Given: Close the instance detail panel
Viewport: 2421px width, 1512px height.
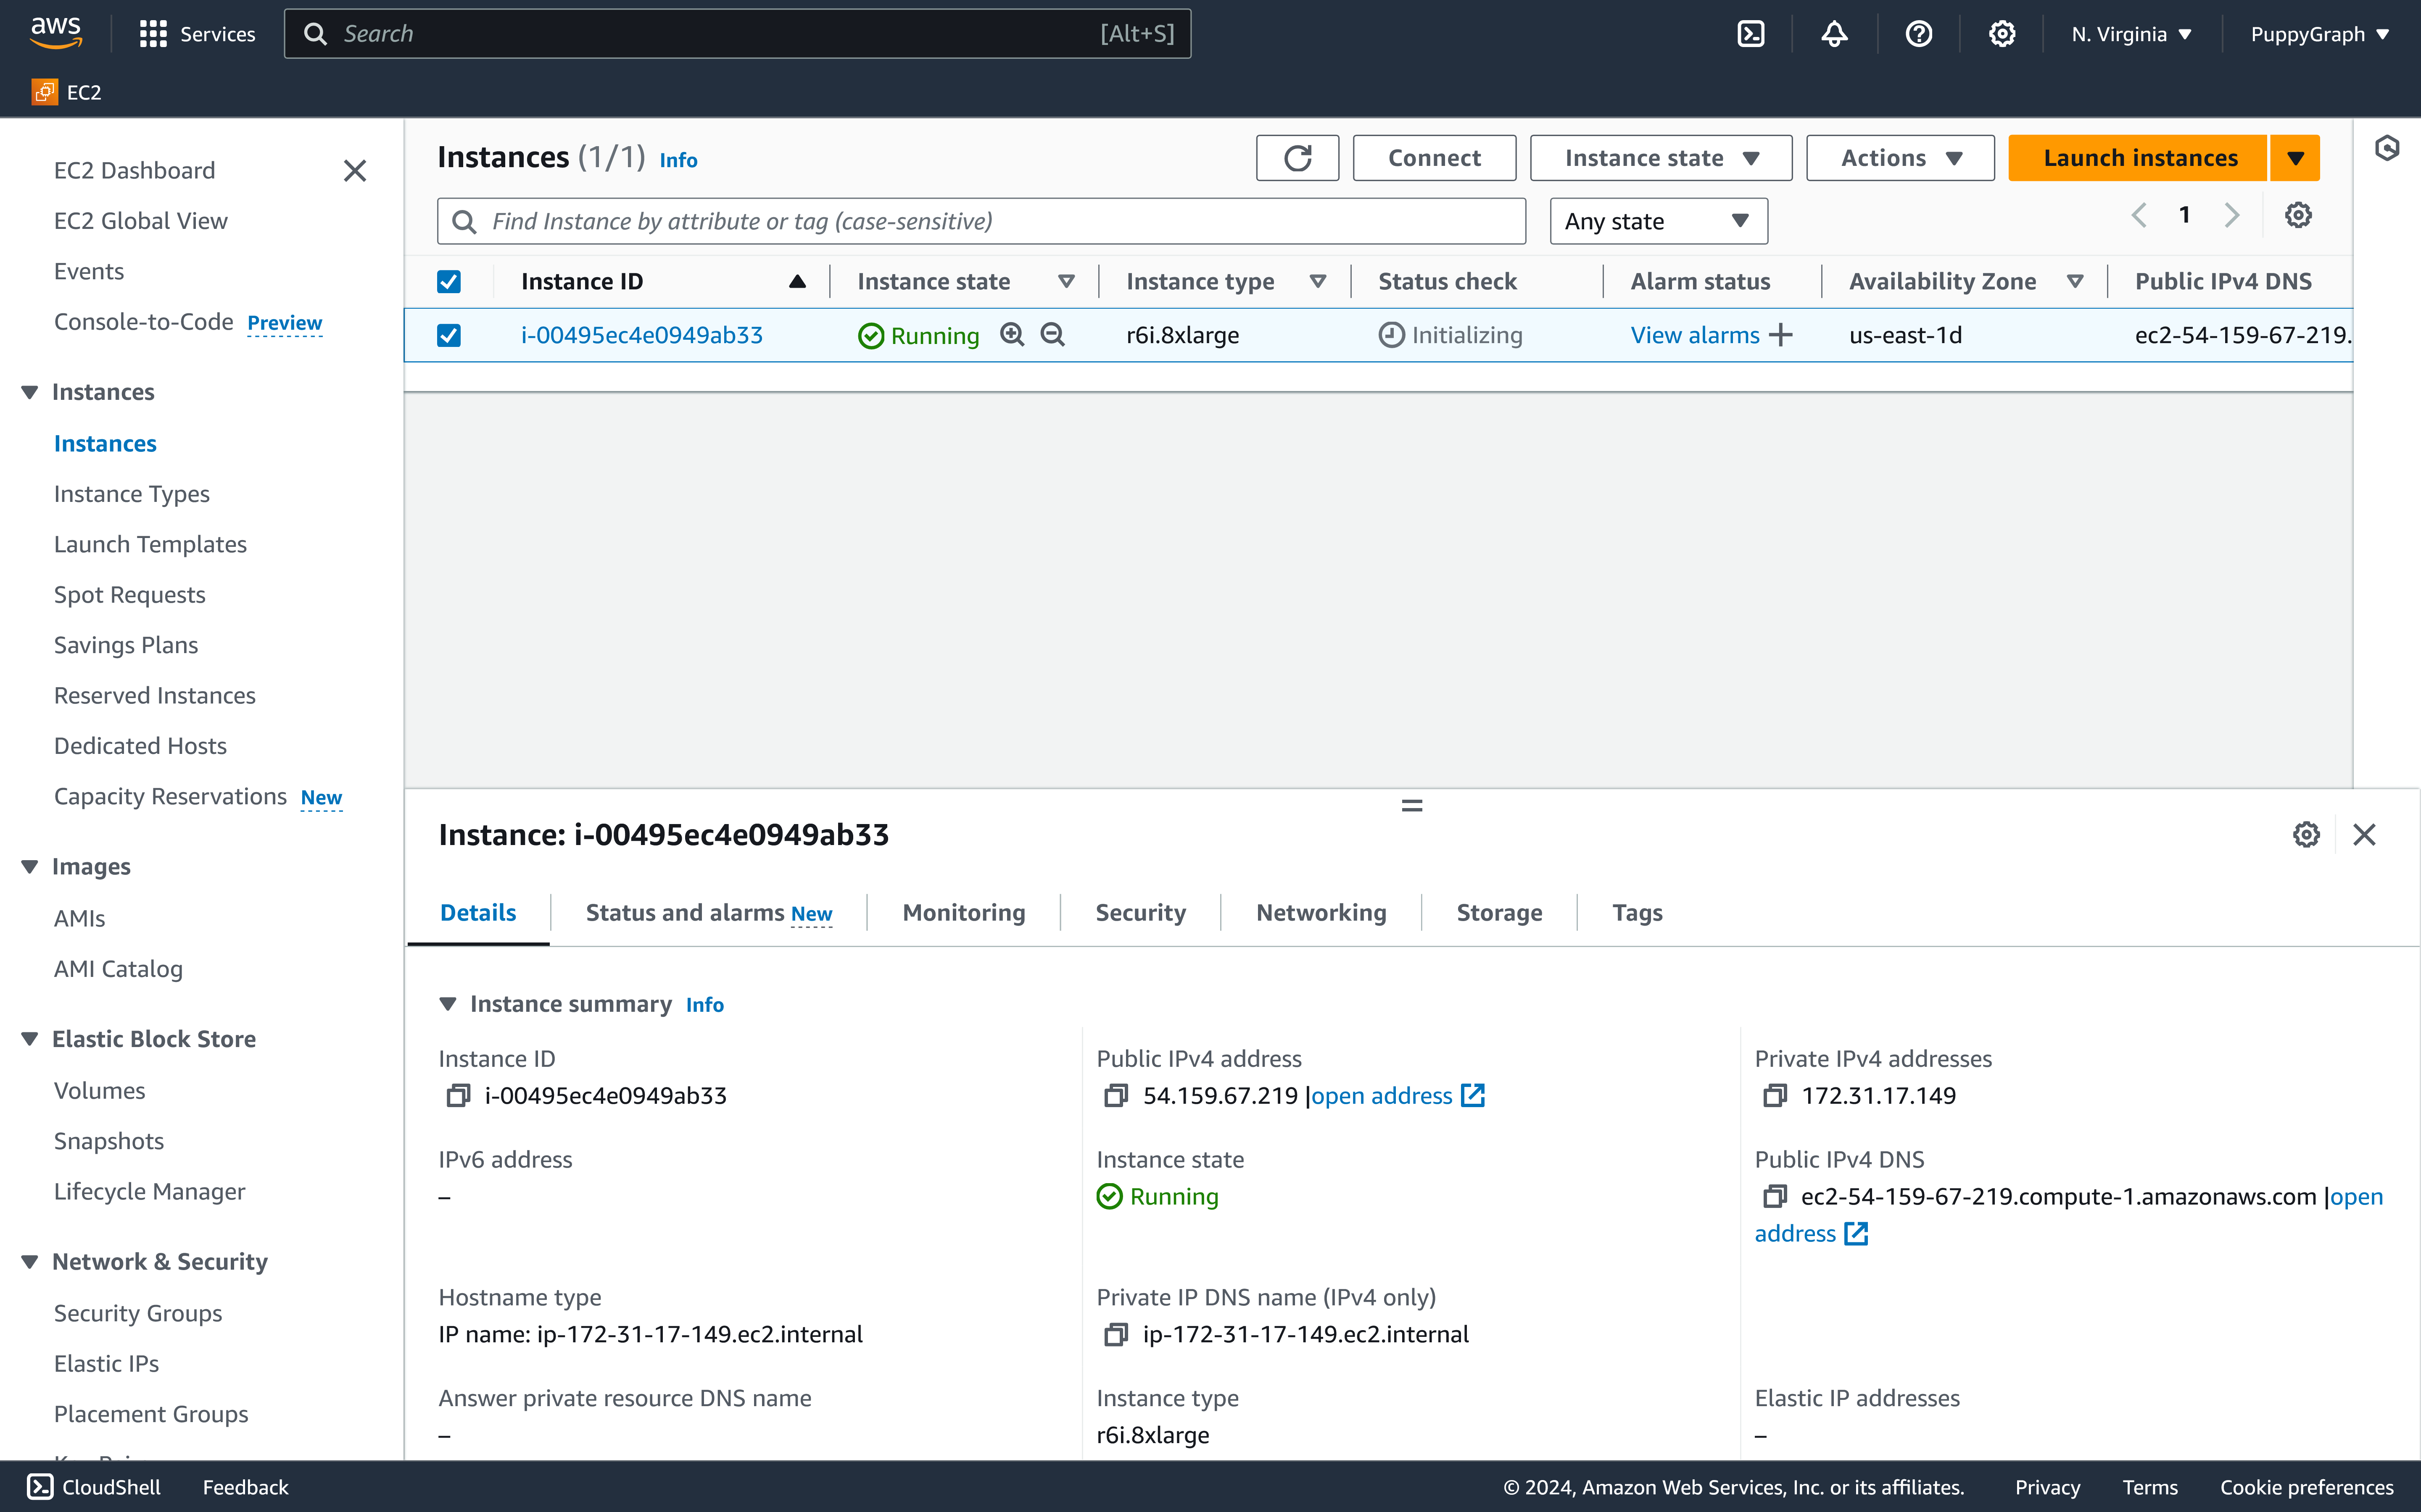Looking at the screenshot, I should click(2364, 835).
